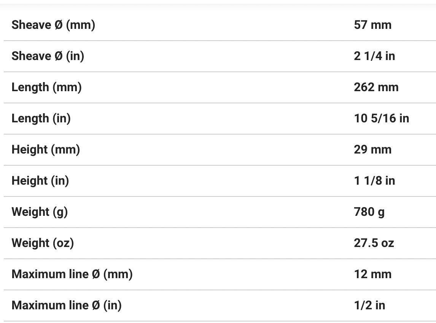The image size is (436, 323).
Task: Click the "Length (mm)" label
Action: (47, 87)
